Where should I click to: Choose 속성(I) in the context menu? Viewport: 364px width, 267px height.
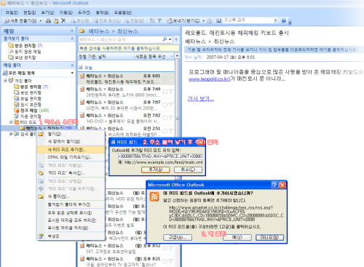pos(71,236)
